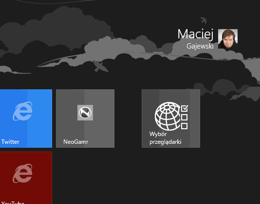Open the Twitter Internet Explorer tile

click(x=26, y=119)
